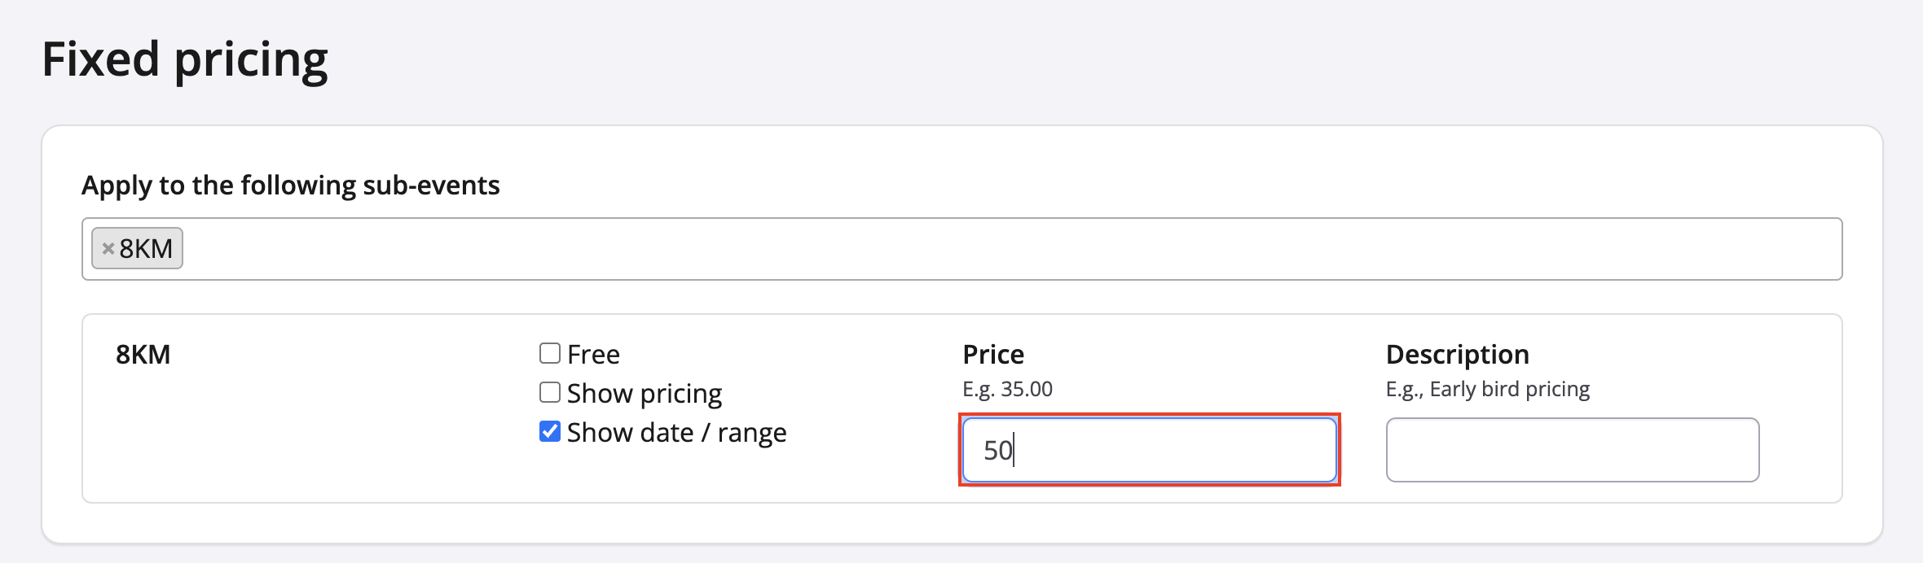This screenshot has height=563, width=1923.
Task: Click the "Show date / range" label text
Action: (x=676, y=433)
